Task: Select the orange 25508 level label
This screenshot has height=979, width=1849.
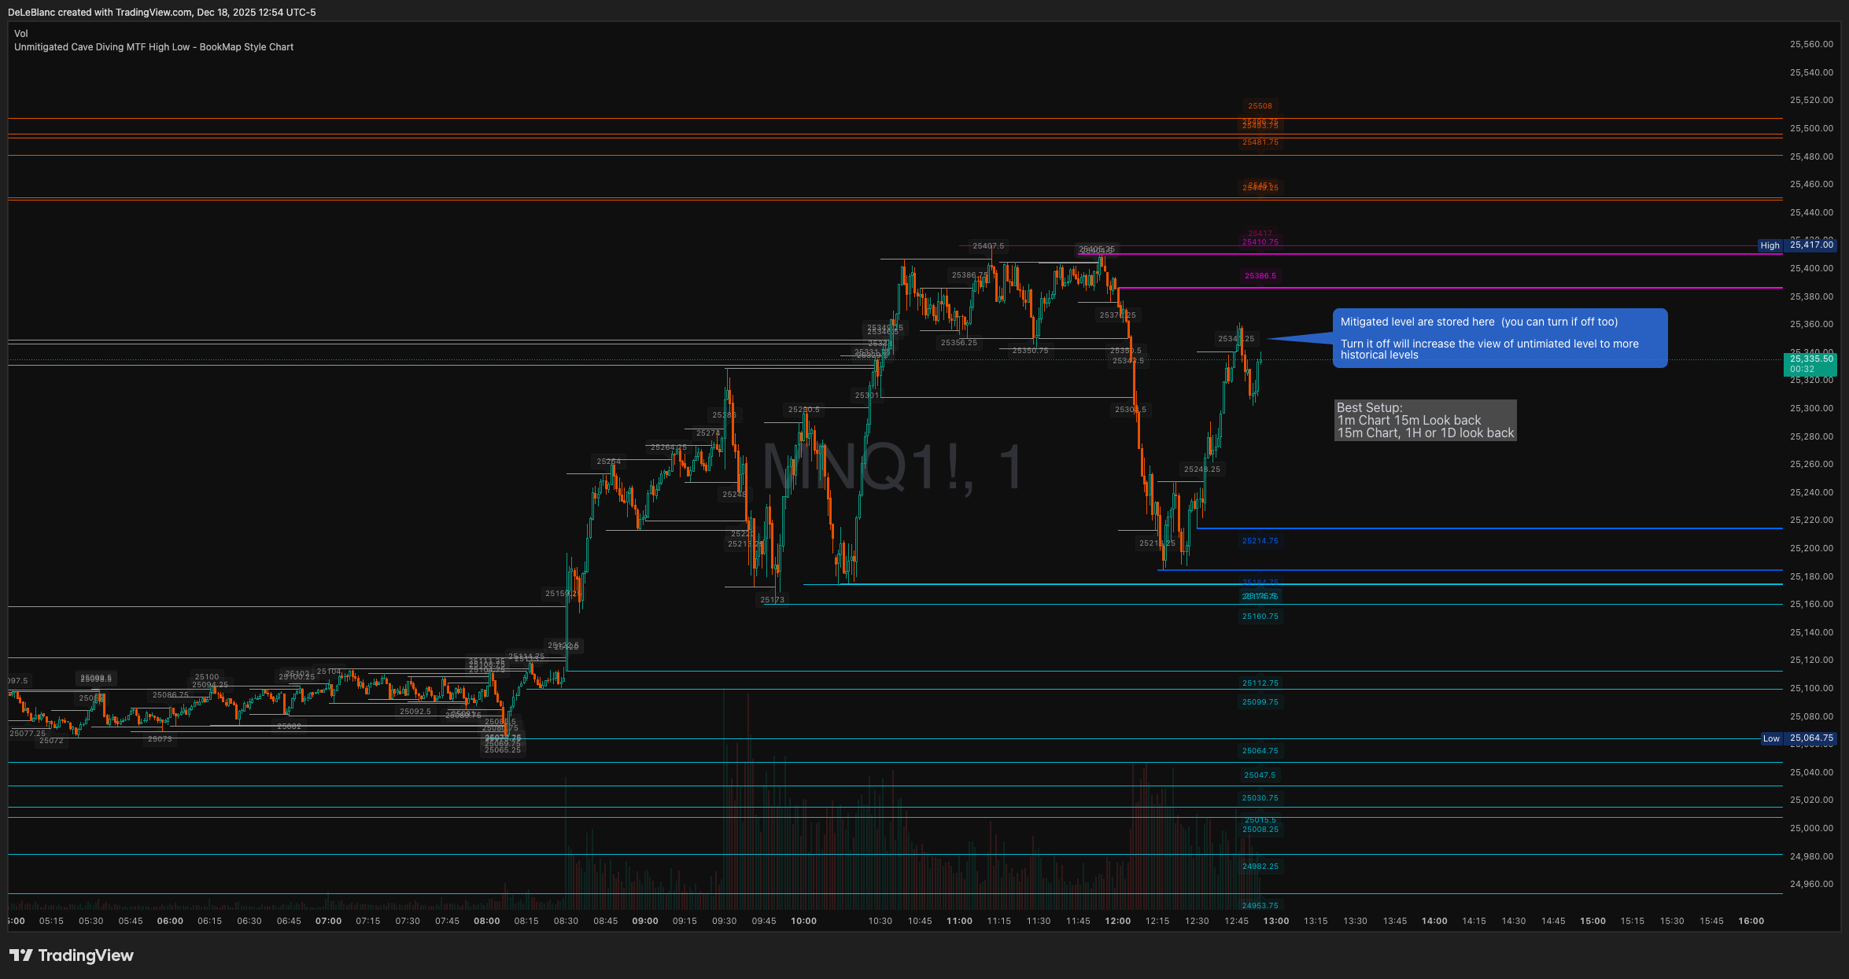Action: click(1260, 106)
